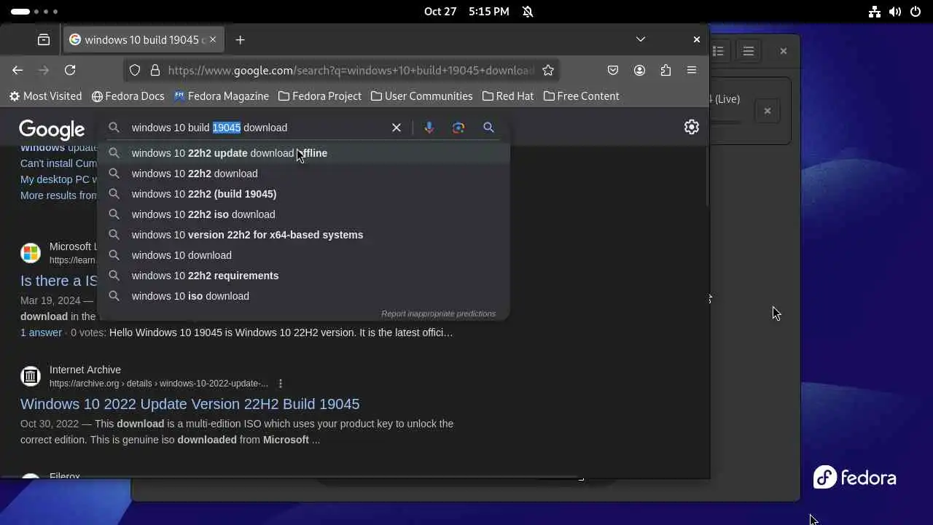The width and height of the screenshot is (933, 525).
Task: Go back to previous page
Action: coord(17,70)
